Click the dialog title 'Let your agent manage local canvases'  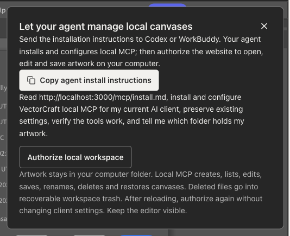106,27
